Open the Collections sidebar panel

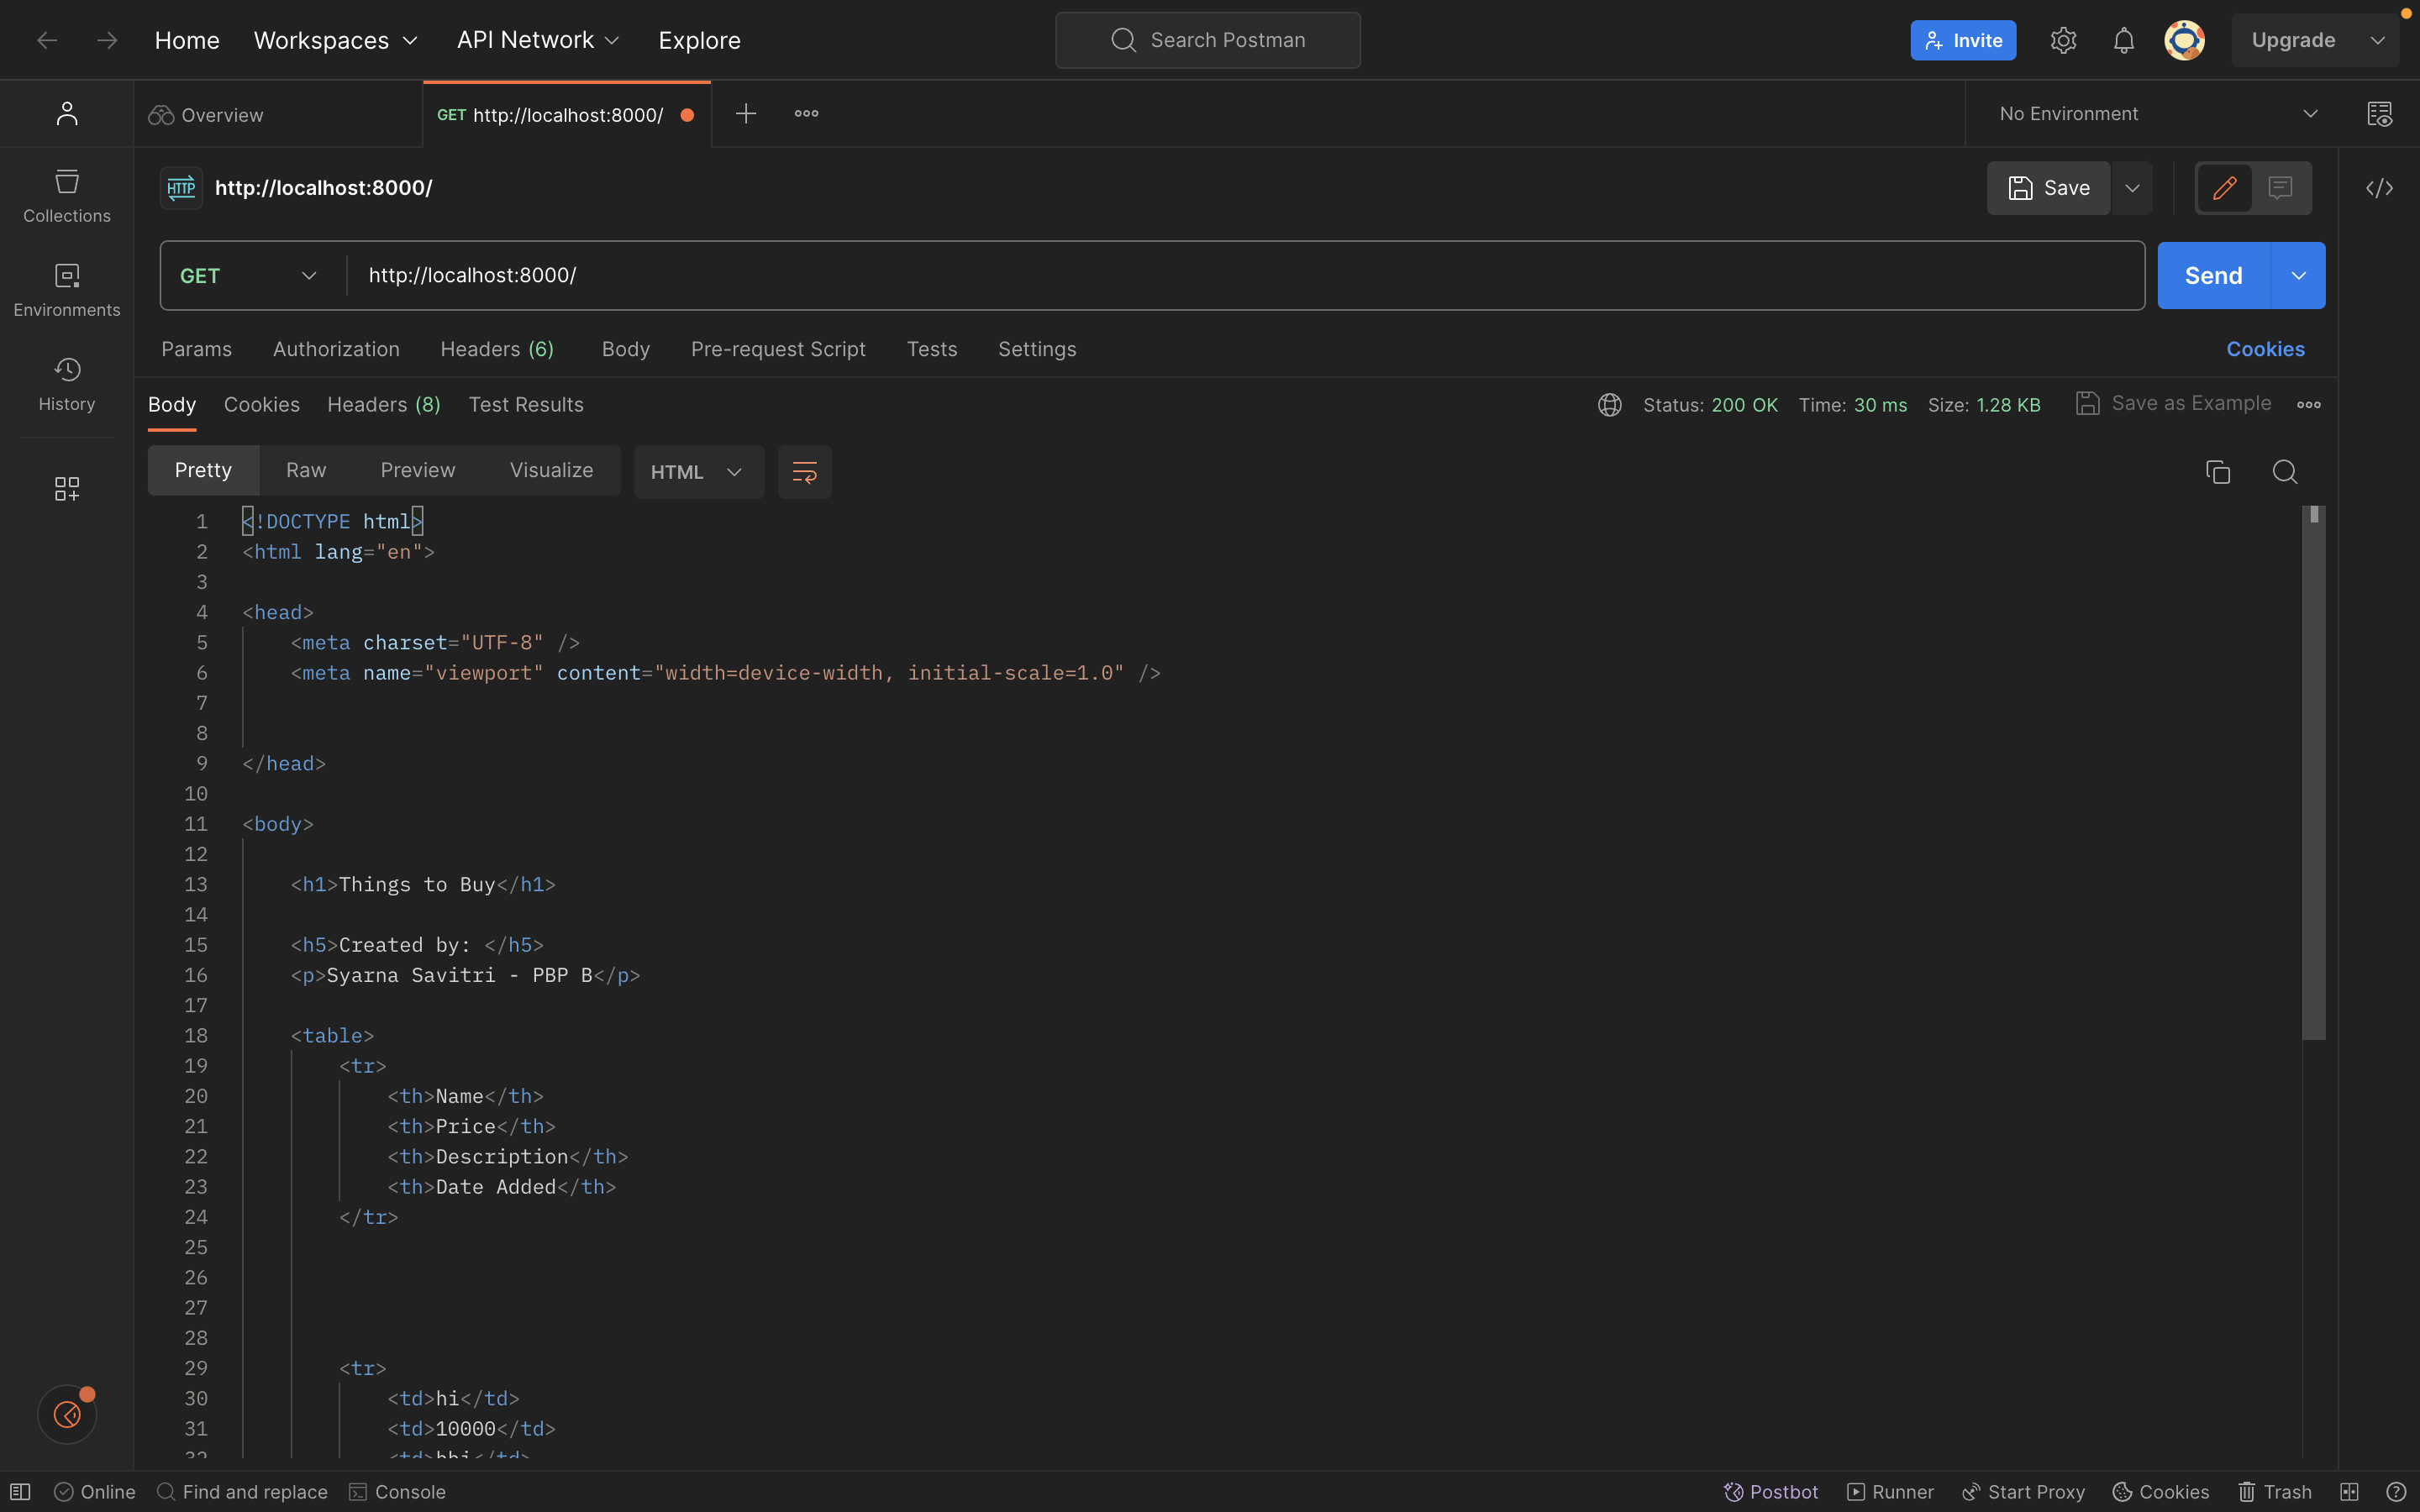(x=66, y=196)
